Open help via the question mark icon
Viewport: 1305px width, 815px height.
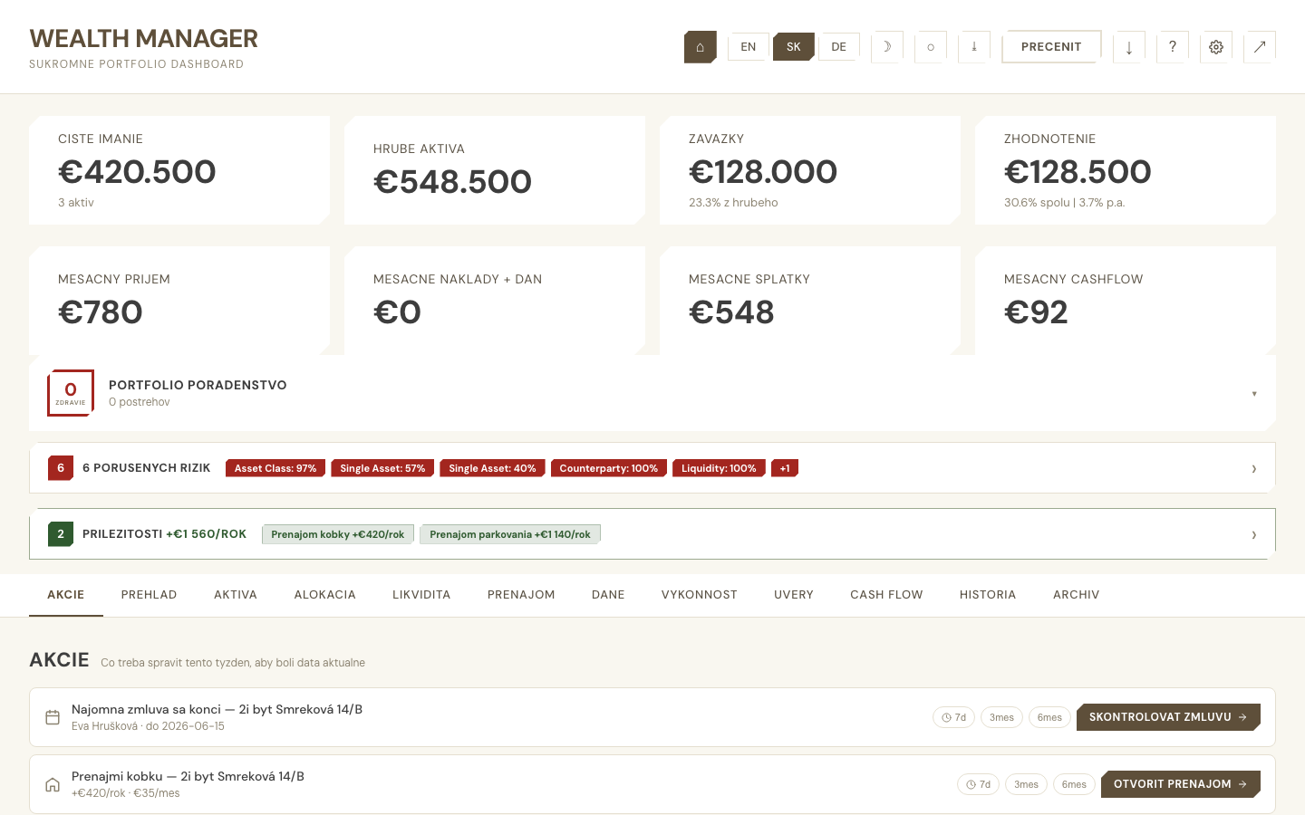pos(1172,46)
